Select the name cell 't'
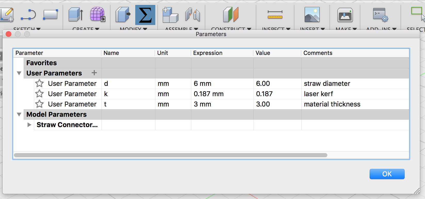The image size is (425, 199). pos(128,104)
